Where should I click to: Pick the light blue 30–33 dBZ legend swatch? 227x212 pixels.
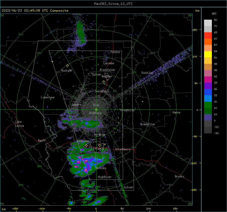point(208,98)
